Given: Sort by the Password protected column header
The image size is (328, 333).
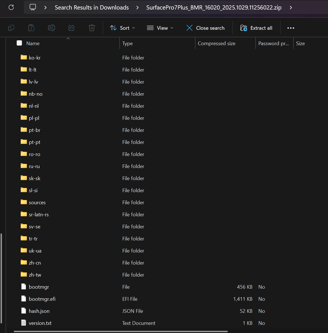Looking at the screenshot, I should click(273, 43).
